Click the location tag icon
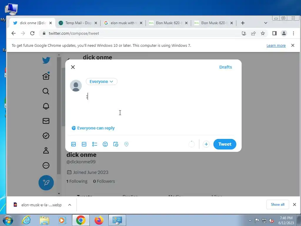Image resolution: width=301 pixels, height=226 pixels. pos(126,144)
